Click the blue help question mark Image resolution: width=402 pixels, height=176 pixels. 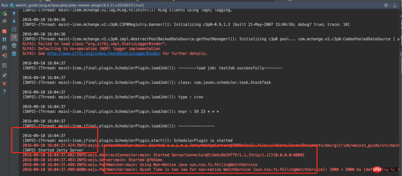pyautogui.click(x=4, y=92)
